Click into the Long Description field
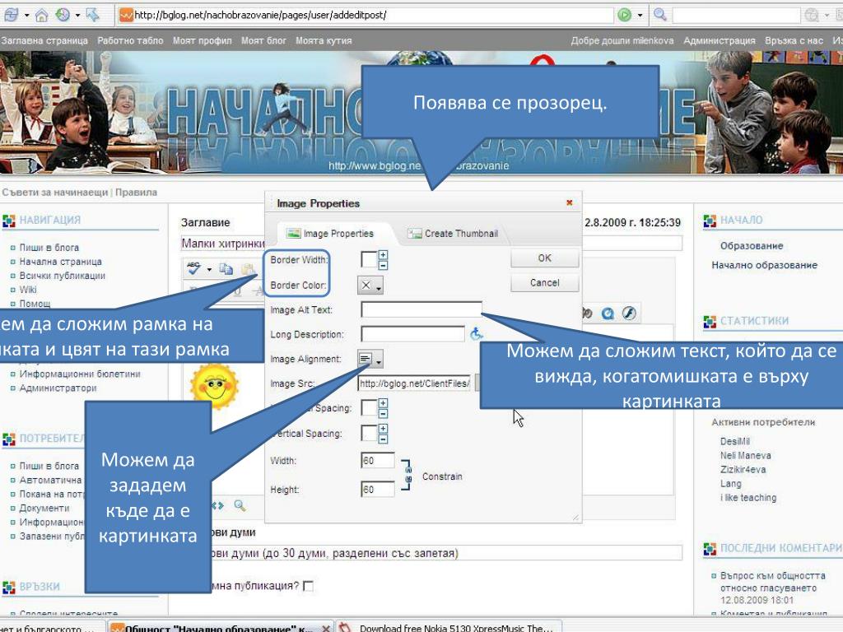Viewport: 843px width, 632px height. 412,334
